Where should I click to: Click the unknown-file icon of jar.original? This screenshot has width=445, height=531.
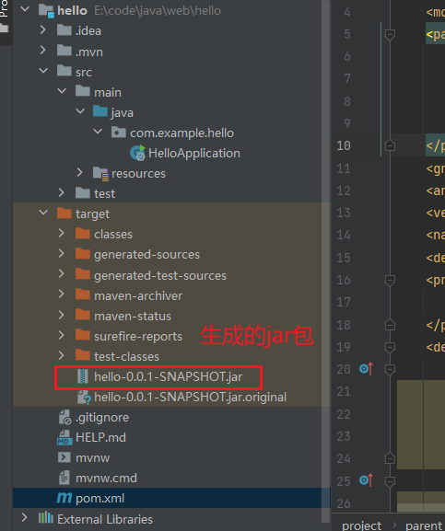click(84, 397)
